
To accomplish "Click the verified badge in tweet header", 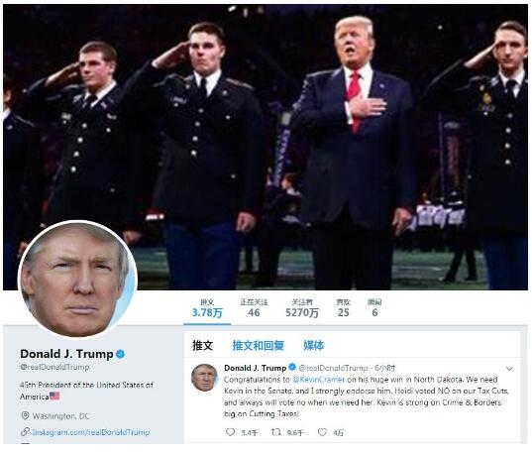I will tap(292, 367).
